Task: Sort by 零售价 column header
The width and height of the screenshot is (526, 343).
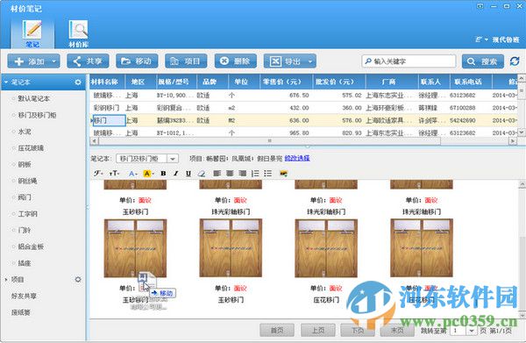Action: pyautogui.click(x=286, y=82)
